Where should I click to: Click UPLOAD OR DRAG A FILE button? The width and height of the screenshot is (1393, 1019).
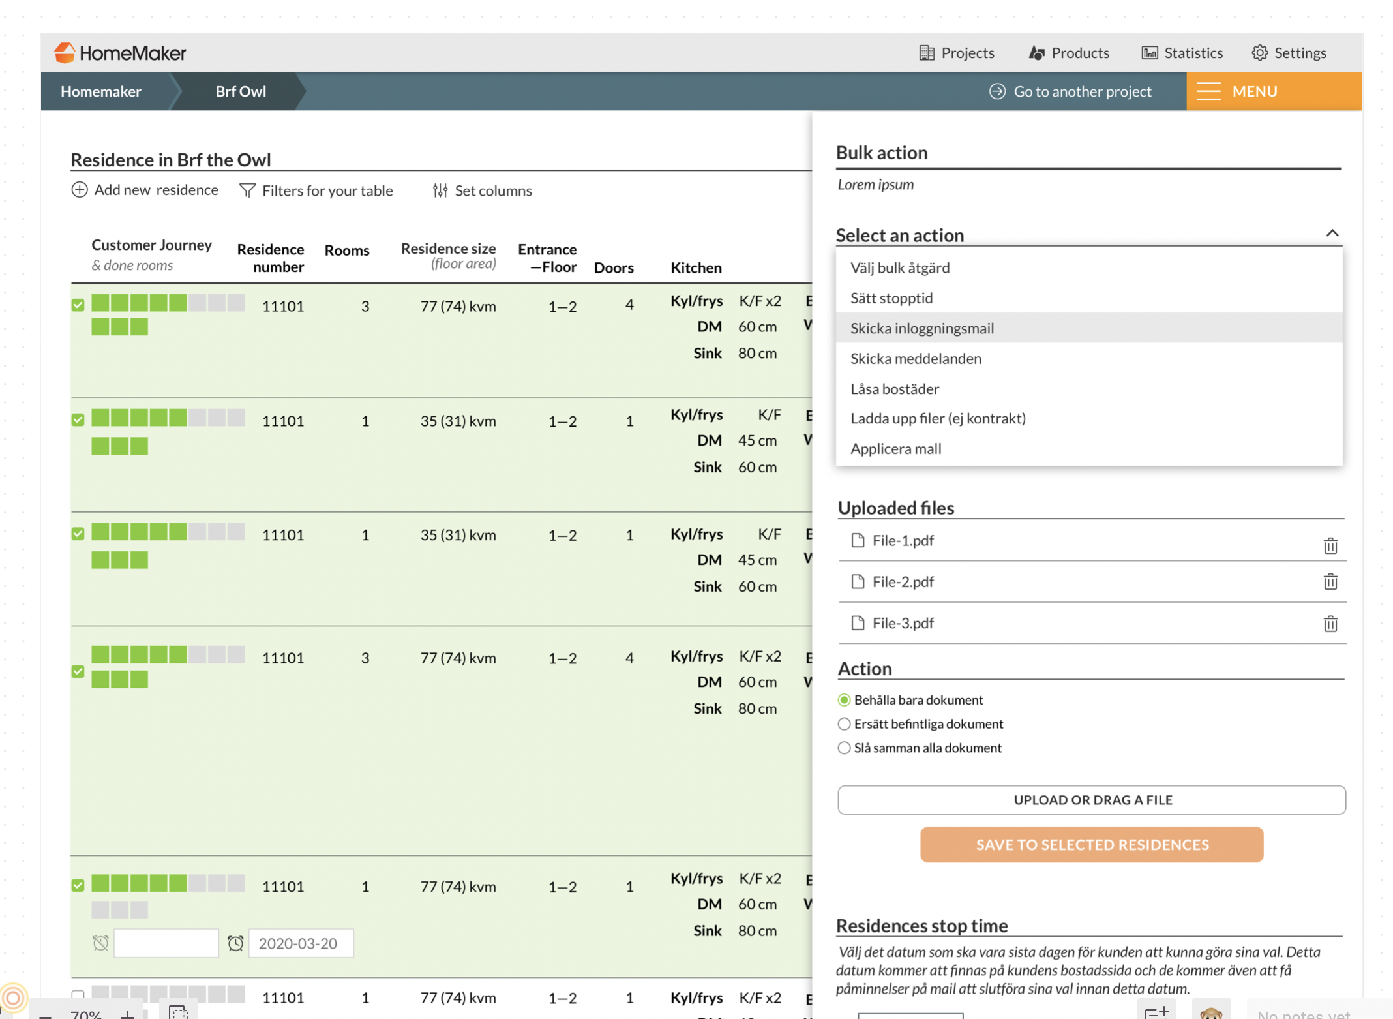tap(1092, 800)
